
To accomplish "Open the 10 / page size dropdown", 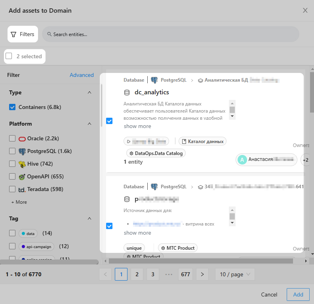I will pos(234,274).
